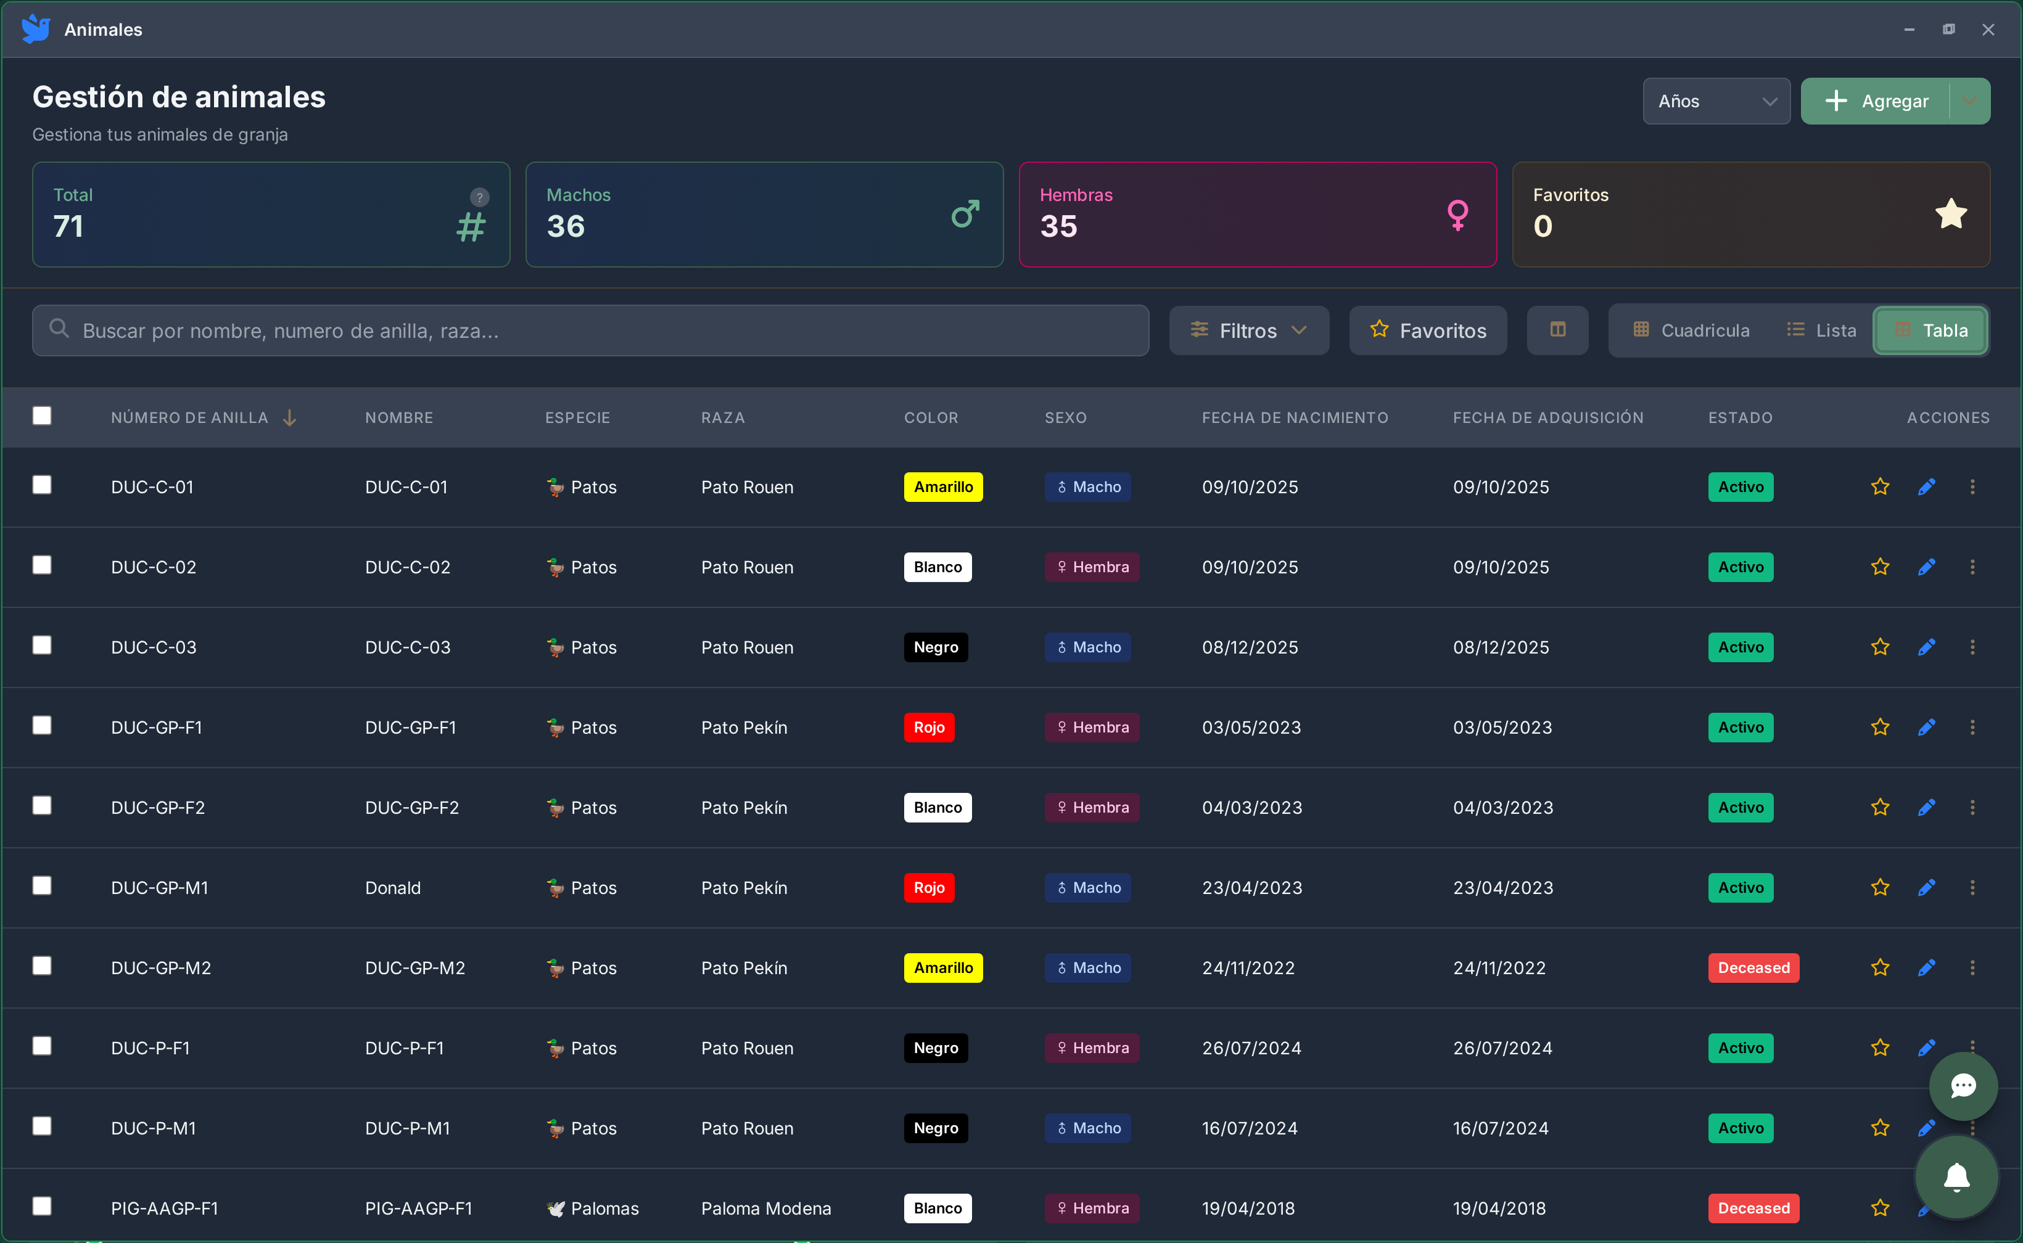Screen dimensions: 2023x1243
Task: Open notifications bell icon
Action: (x=1956, y=1177)
